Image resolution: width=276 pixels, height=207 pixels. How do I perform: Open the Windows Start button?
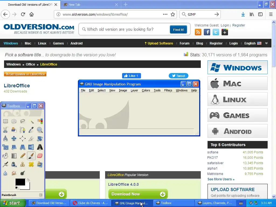13,203
